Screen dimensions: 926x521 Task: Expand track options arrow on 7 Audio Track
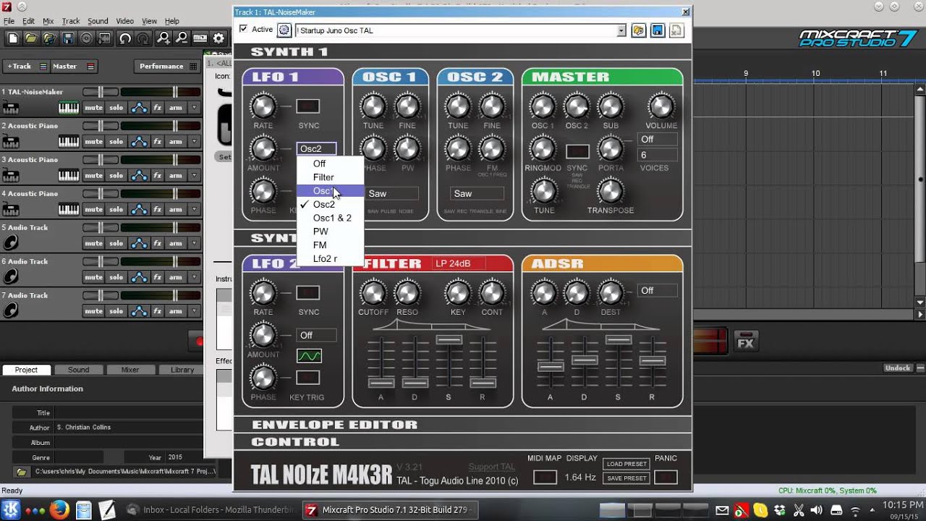point(194,311)
